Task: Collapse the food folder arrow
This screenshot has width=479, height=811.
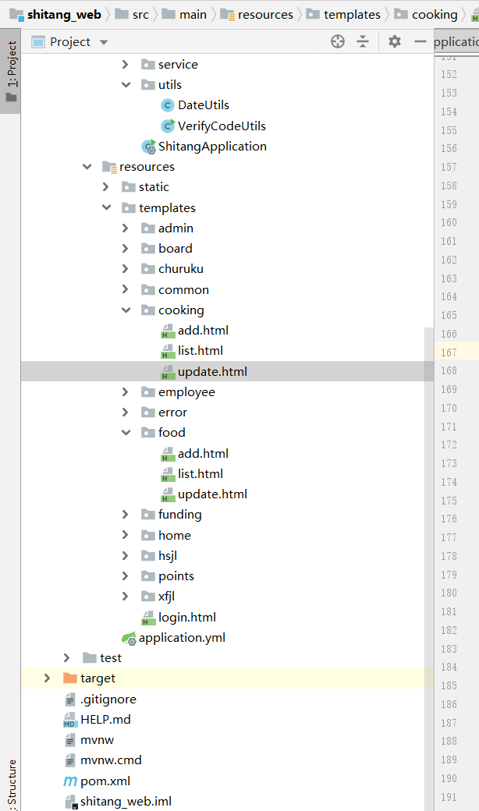Action: [x=126, y=433]
